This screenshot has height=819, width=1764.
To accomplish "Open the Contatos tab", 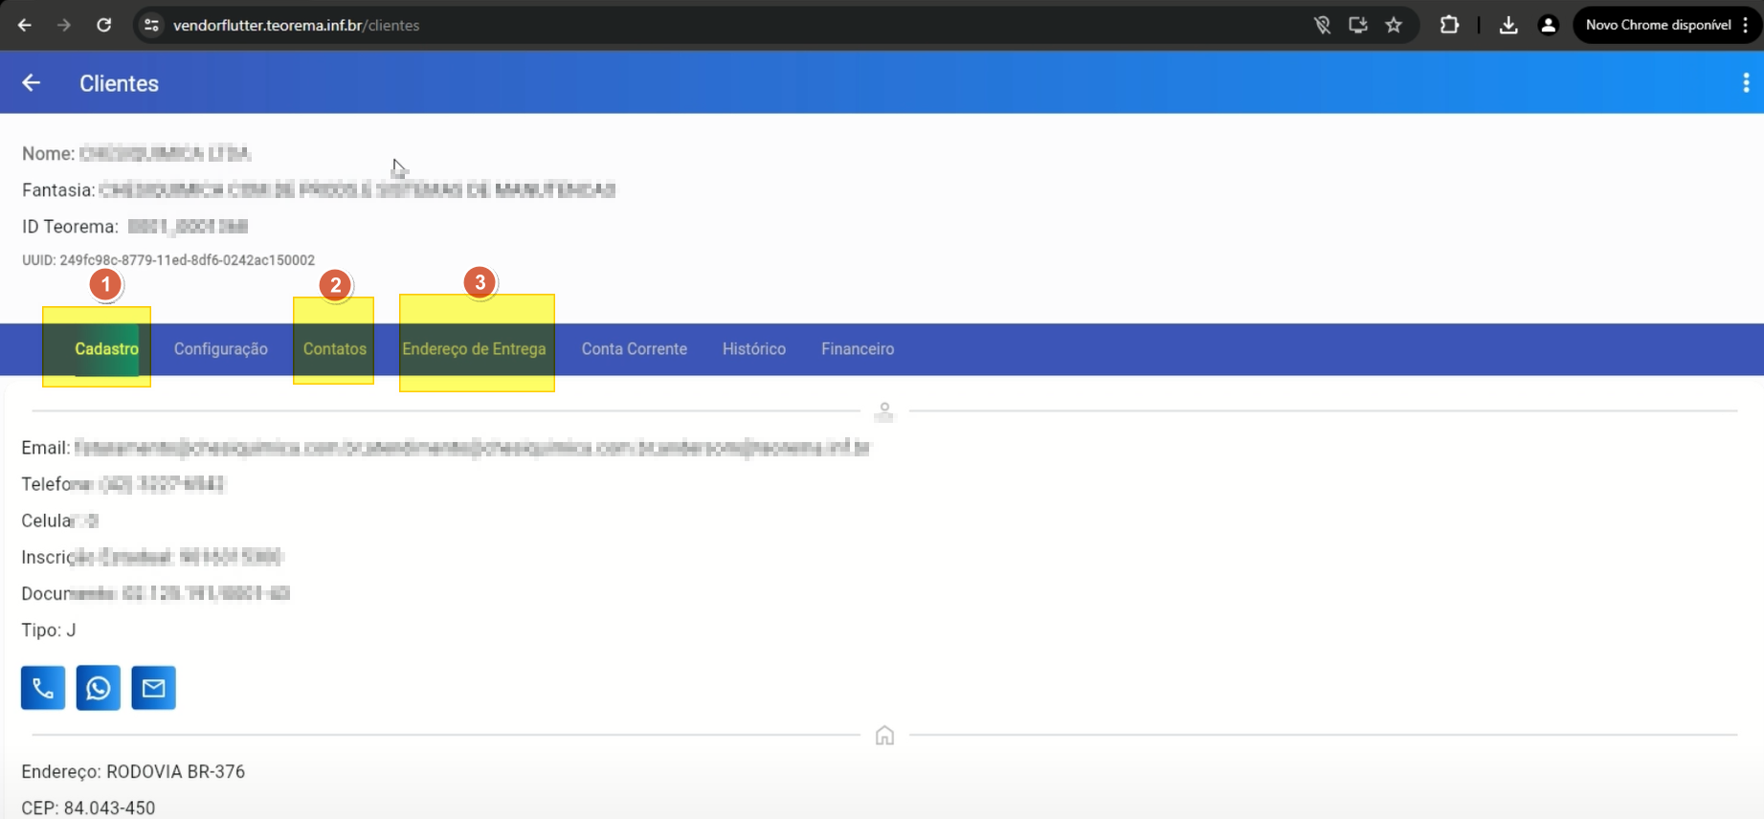I will coord(335,349).
